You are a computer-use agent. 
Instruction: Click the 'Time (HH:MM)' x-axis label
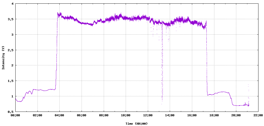tap(136, 124)
